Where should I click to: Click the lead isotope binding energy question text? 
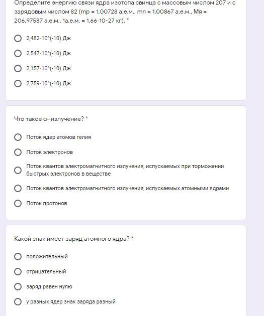coord(125,12)
